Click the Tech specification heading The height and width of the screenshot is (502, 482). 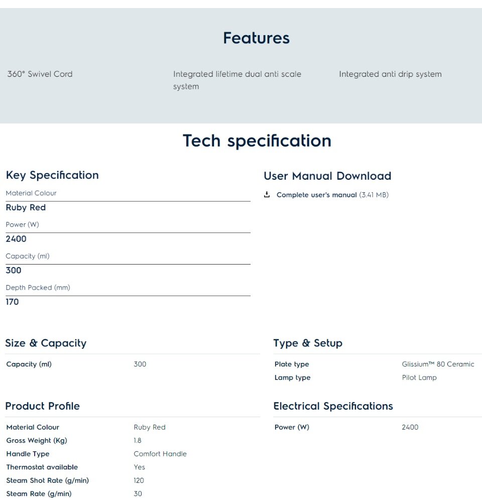click(257, 141)
